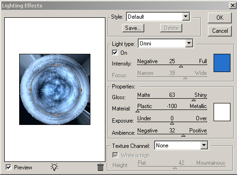Click the Gloss slider handle
Viewport: 237px width, 175px height.
click(193, 100)
